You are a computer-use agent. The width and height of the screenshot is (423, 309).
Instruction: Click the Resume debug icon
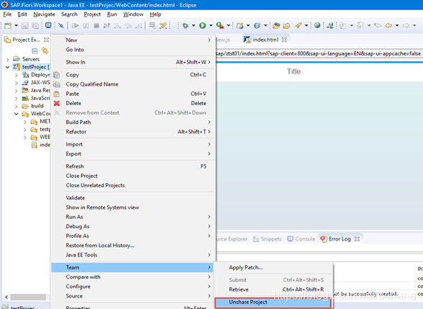pos(76,26)
